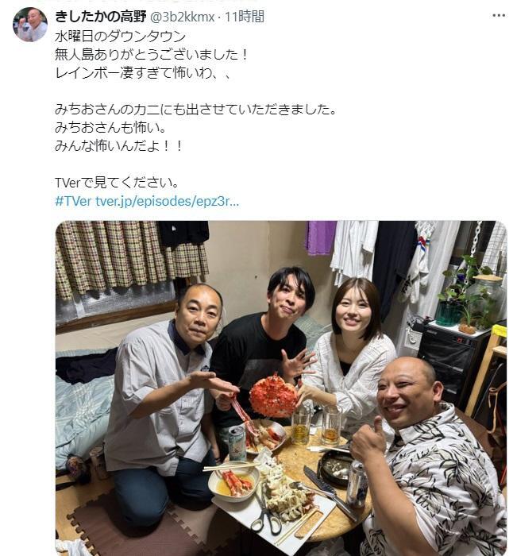The image size is (513, 556).
Task: Click the red crab in the photo
Action: click(x=273, y=396)
